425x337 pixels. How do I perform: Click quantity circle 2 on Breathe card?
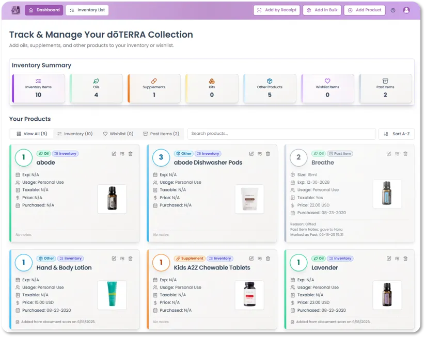298,157
